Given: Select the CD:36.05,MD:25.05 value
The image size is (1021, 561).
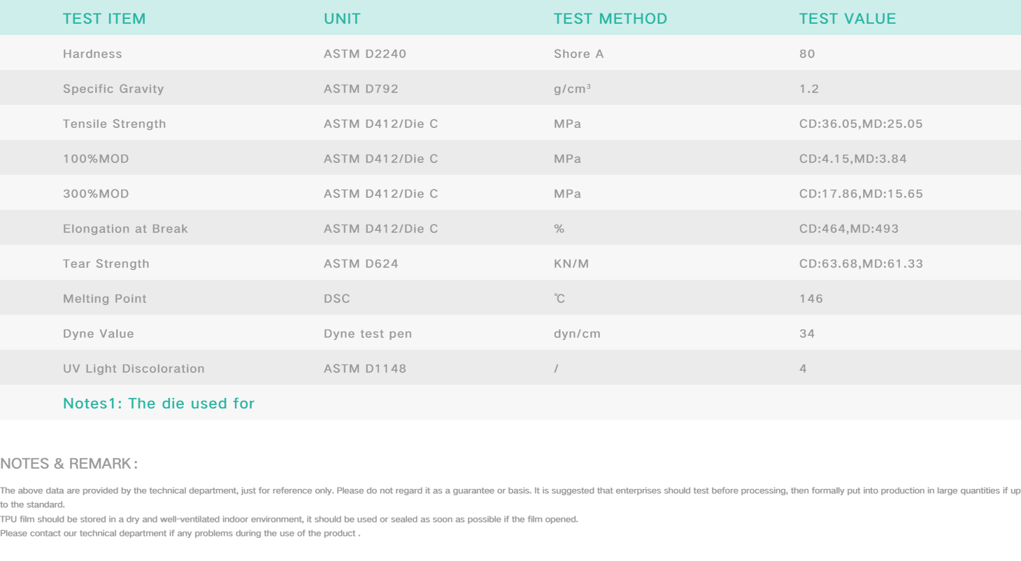Looking at the screenshot, I should click(861, 124).
